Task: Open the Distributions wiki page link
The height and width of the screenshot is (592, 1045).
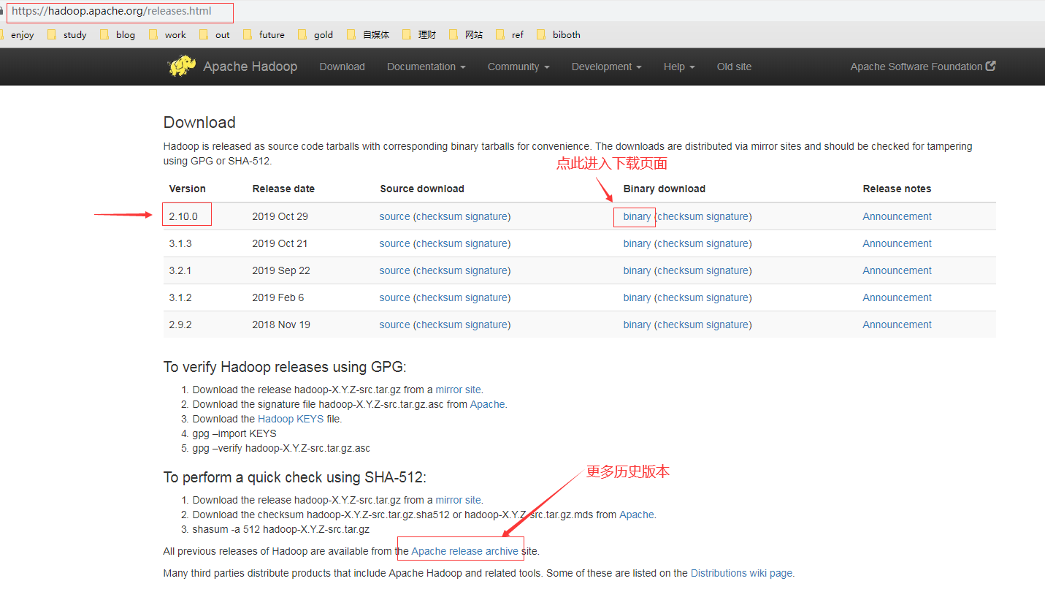Action: click(x=741, y=573)
